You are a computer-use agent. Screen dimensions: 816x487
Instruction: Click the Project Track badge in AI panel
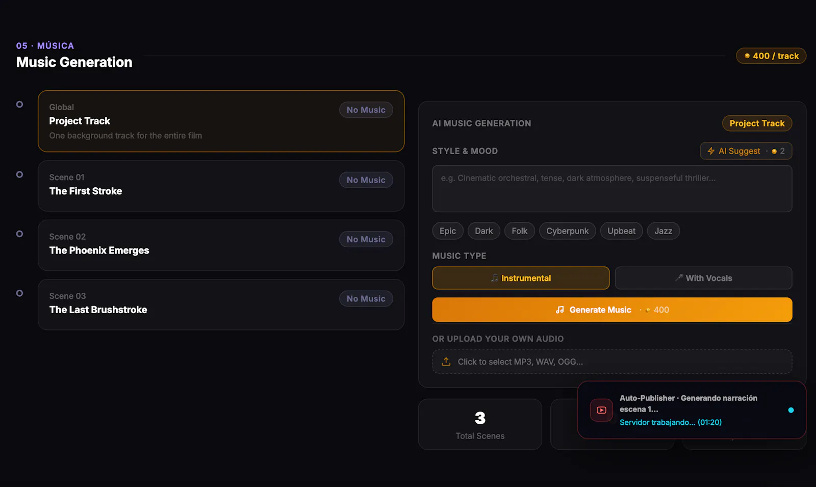pos(757,123)
